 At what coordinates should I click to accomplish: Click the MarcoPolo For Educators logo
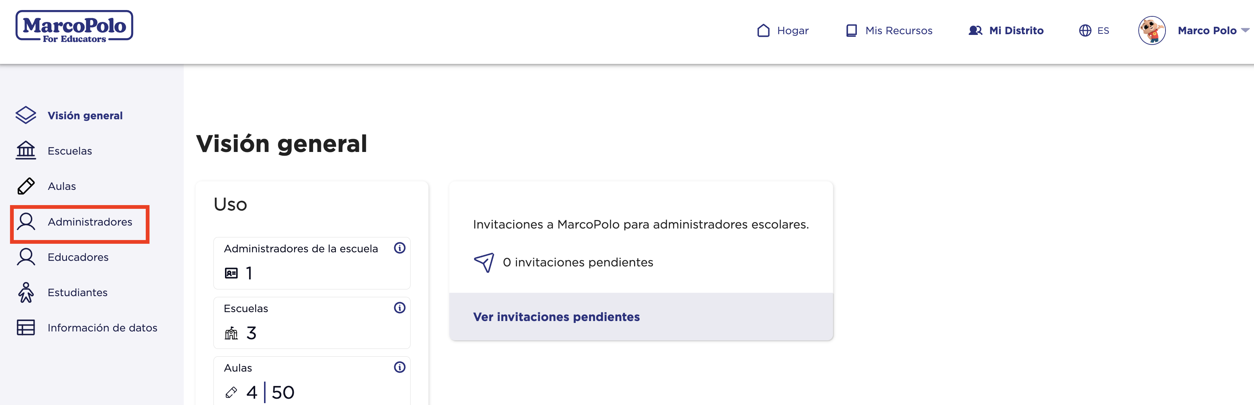(x=74, y=27)
